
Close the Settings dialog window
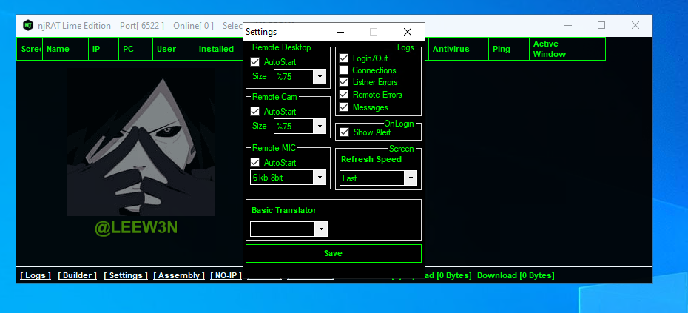tap(407, 32)
